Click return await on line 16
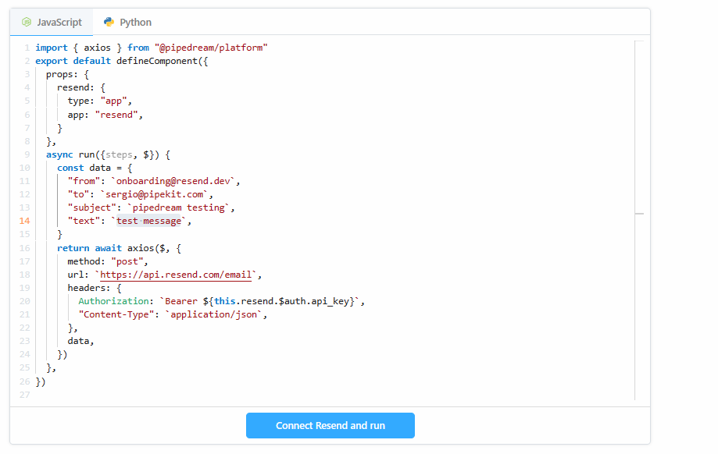 pyautogui.click(x=89, y=248)
